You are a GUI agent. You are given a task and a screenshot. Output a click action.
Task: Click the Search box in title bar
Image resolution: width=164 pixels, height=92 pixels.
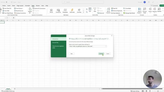[83, 2]
